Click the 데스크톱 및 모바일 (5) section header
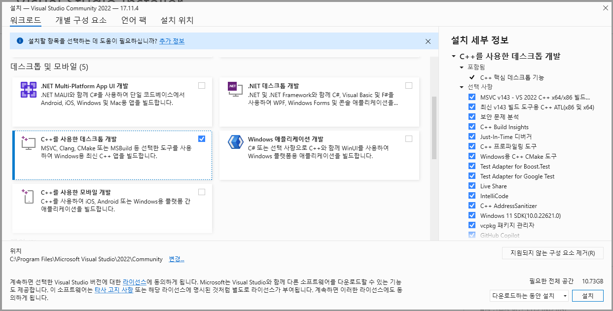Image resolution: width=613 pixels, height=311 pixels. pyautogui.click(x=49, y=67)
